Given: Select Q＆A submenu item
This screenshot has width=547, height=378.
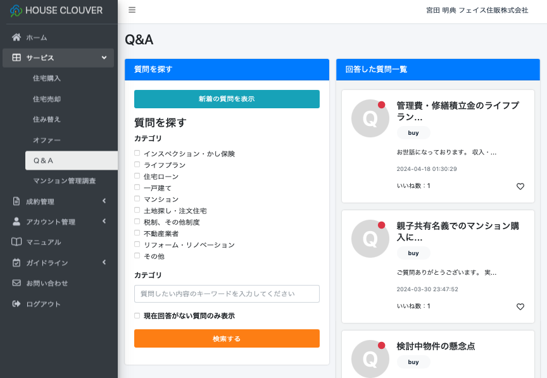Looking at the screenshot, I should coord(71,161).
